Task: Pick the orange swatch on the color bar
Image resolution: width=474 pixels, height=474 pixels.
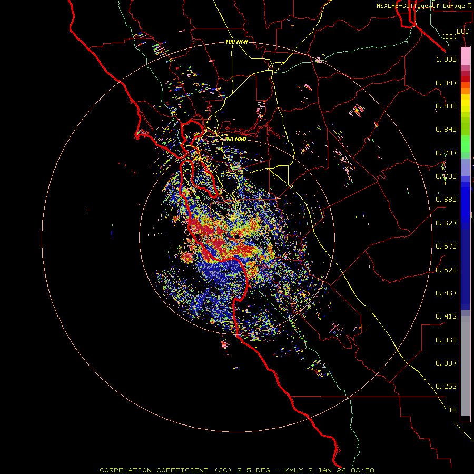Action: pos(465,91)
